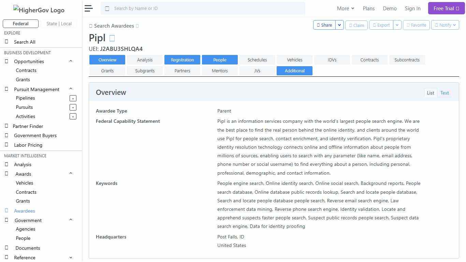Click the icon next to Pipl title
The height and width of the screenshot is (262, 466).
[x=112, y=38]
